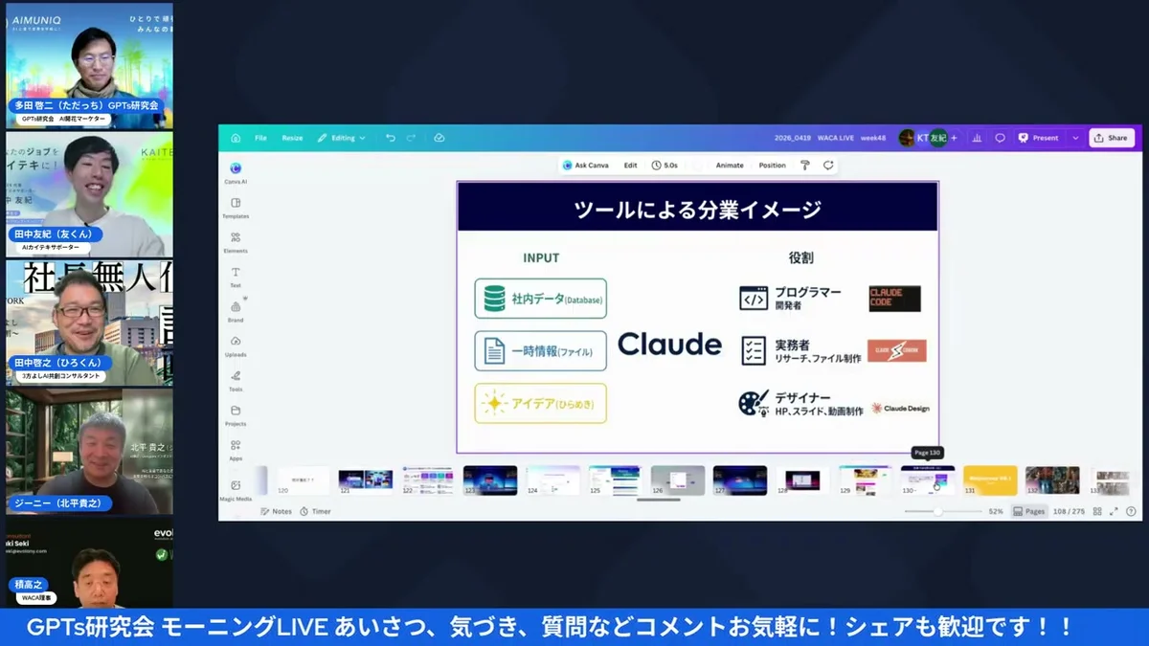The image size is (1149, 646).
Task: Click the undo arrow in the toolbar
Action: [391, 137]
